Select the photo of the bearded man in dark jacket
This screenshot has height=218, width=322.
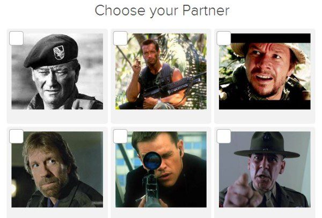[x=57, y=169]
